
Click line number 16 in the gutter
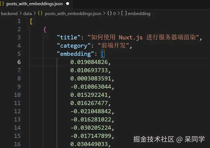click(17, 144)
